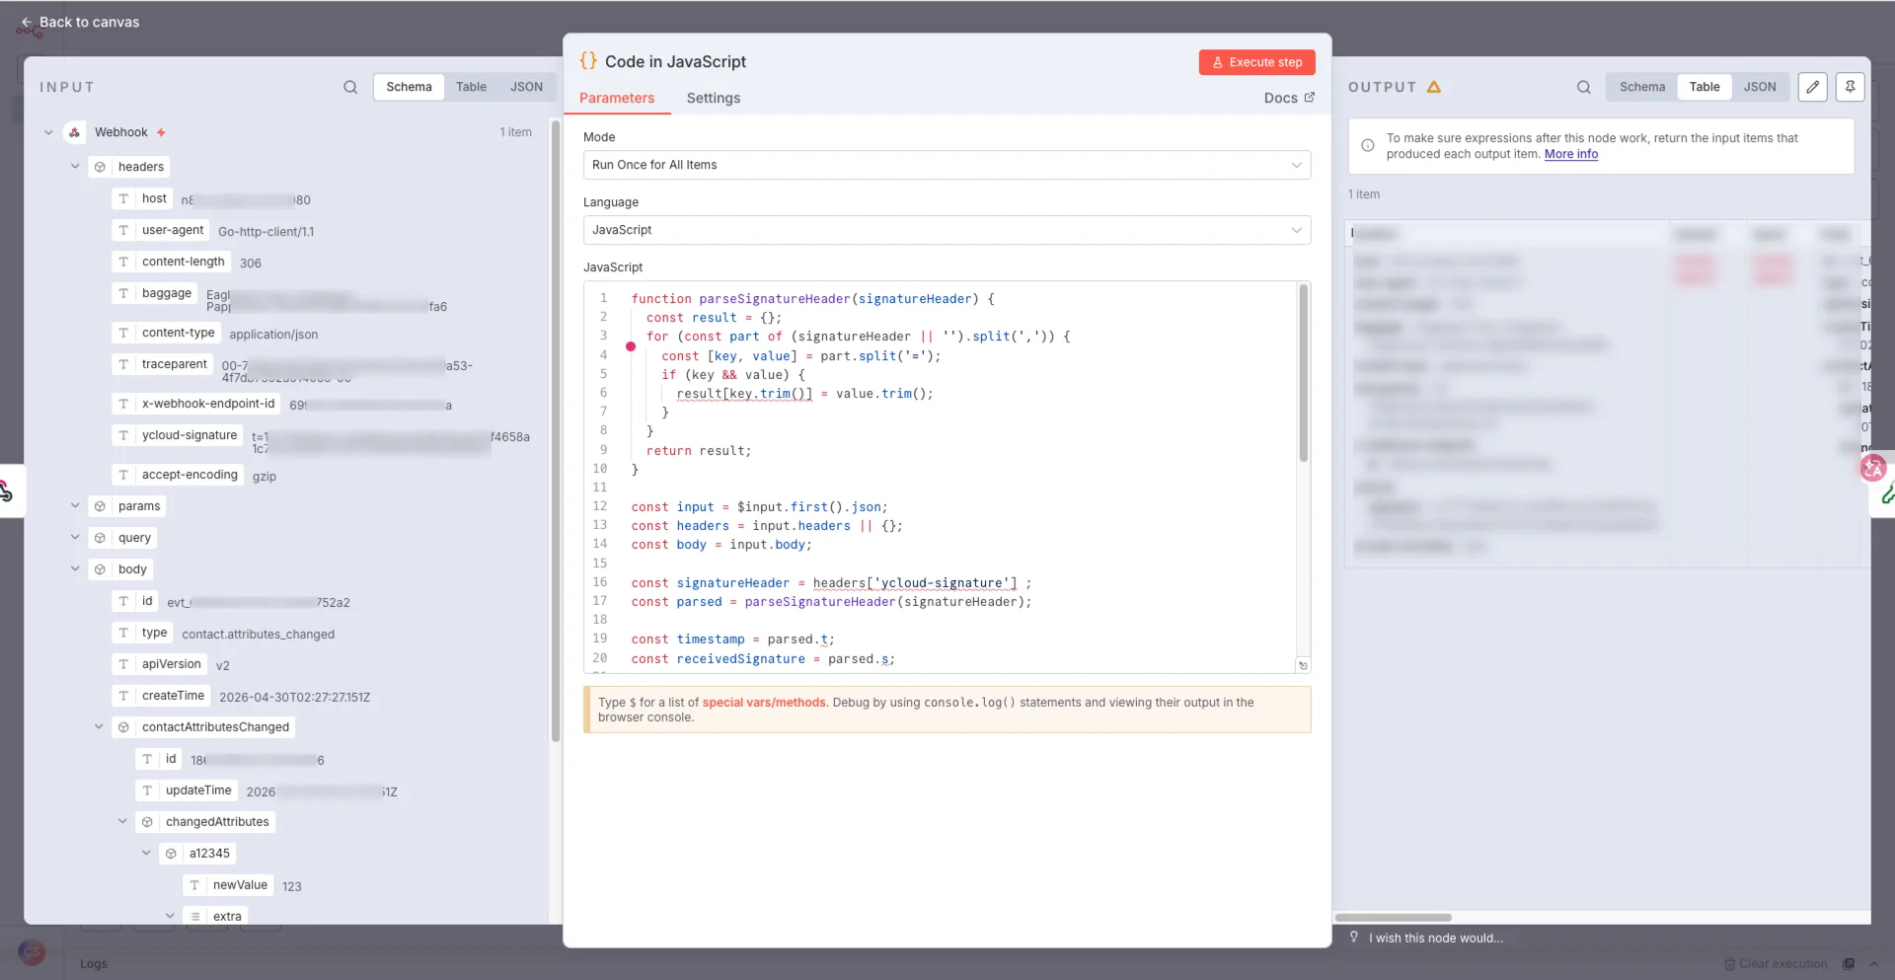Click the code editor vertical scrollbar
The image size is (1895, 980).
tap(1304, 373)
